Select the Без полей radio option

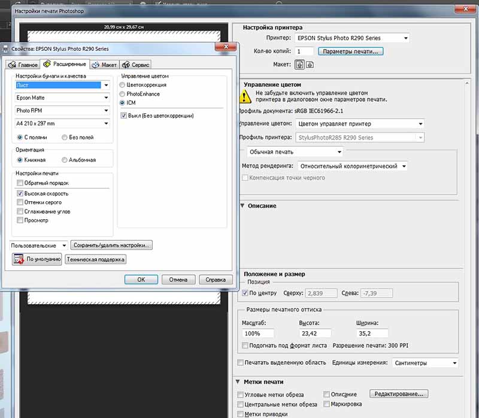(65, 138)
